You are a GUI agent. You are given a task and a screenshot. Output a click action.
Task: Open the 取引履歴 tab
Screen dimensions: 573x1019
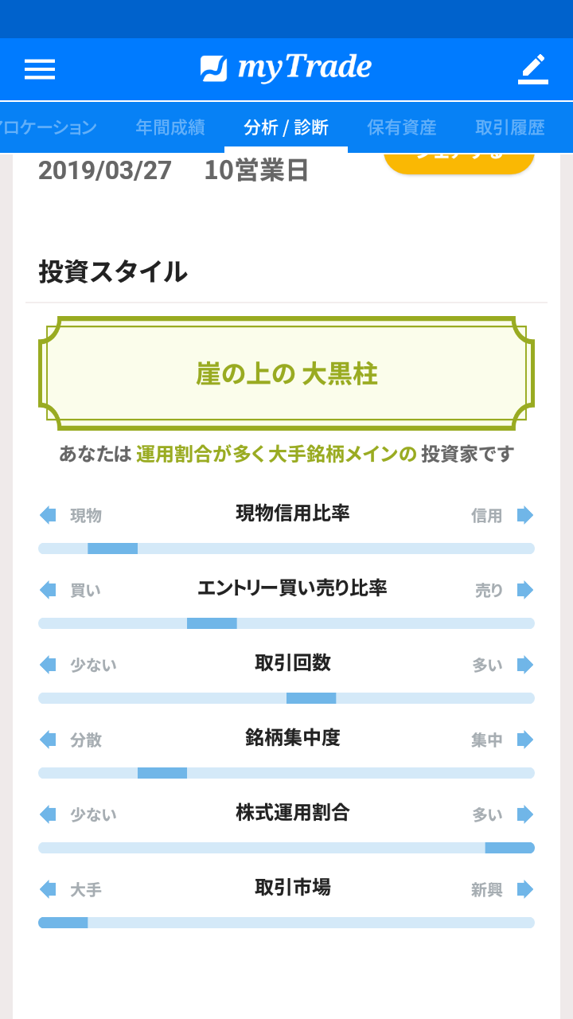coord(510,127)
